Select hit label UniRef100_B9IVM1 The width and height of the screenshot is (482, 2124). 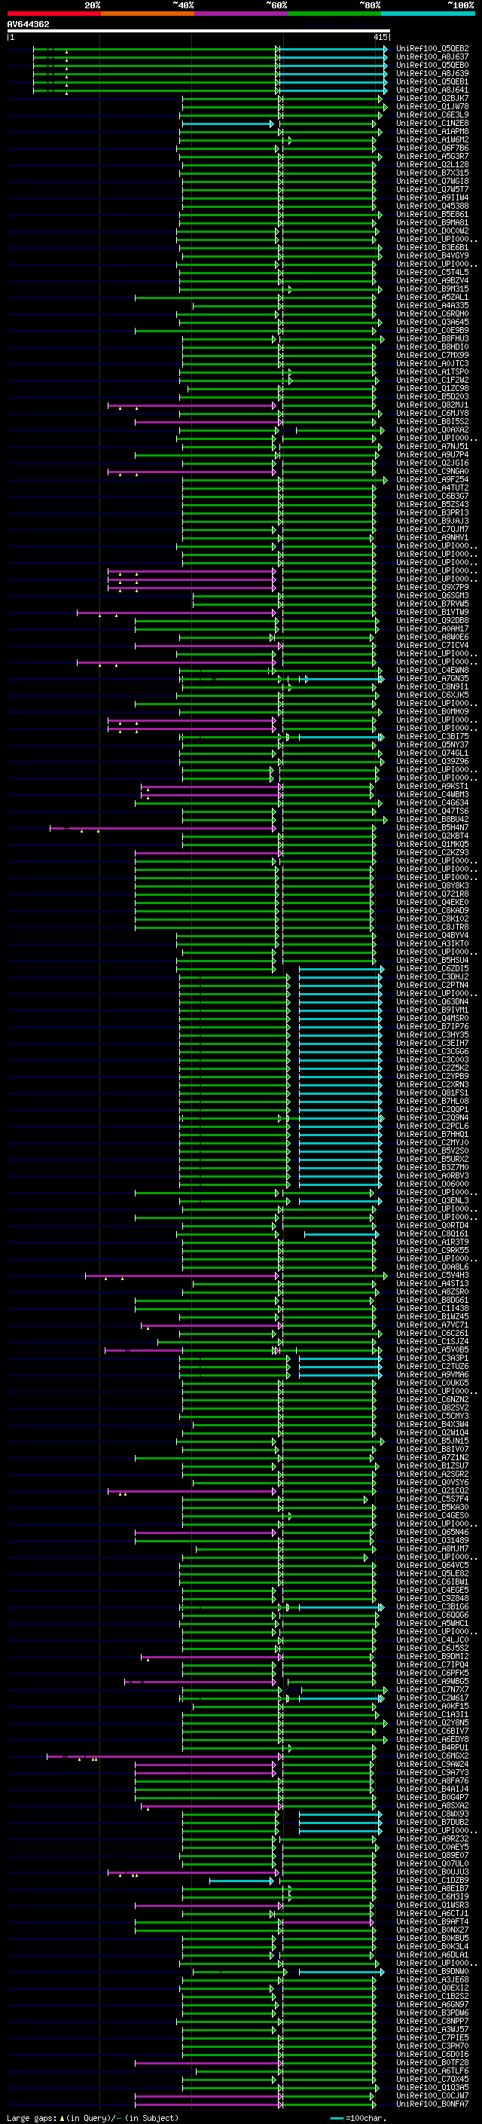click(432, 1010)
